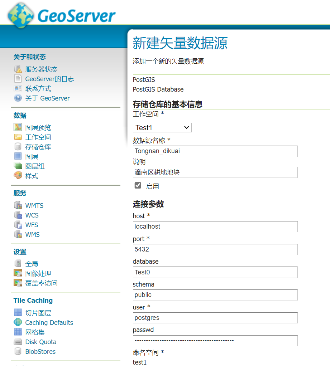330x366 pixels.
Task: Open the WFS service settings
Action: coord(32,225)
